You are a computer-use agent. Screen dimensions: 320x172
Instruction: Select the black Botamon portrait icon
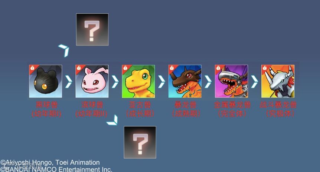46,81
